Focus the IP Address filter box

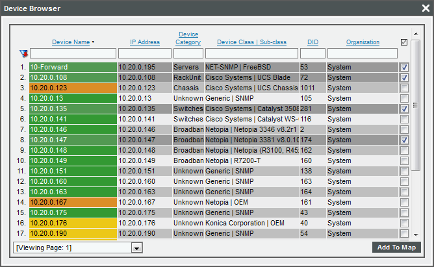(x=144, y=53)
